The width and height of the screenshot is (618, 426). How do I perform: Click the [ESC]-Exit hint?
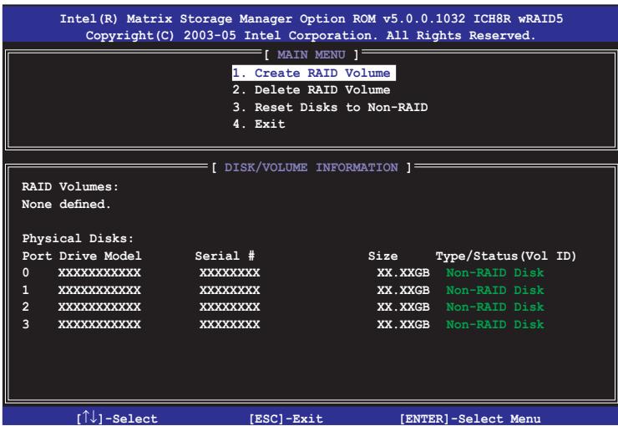point(286,418)
